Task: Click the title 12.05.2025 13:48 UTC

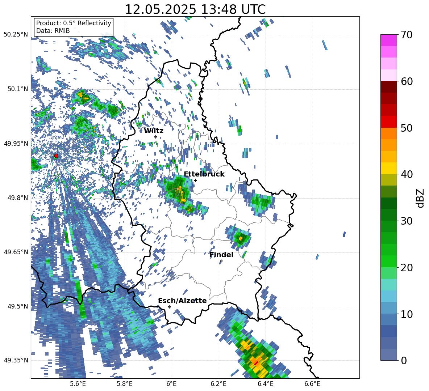Action: 195,9
